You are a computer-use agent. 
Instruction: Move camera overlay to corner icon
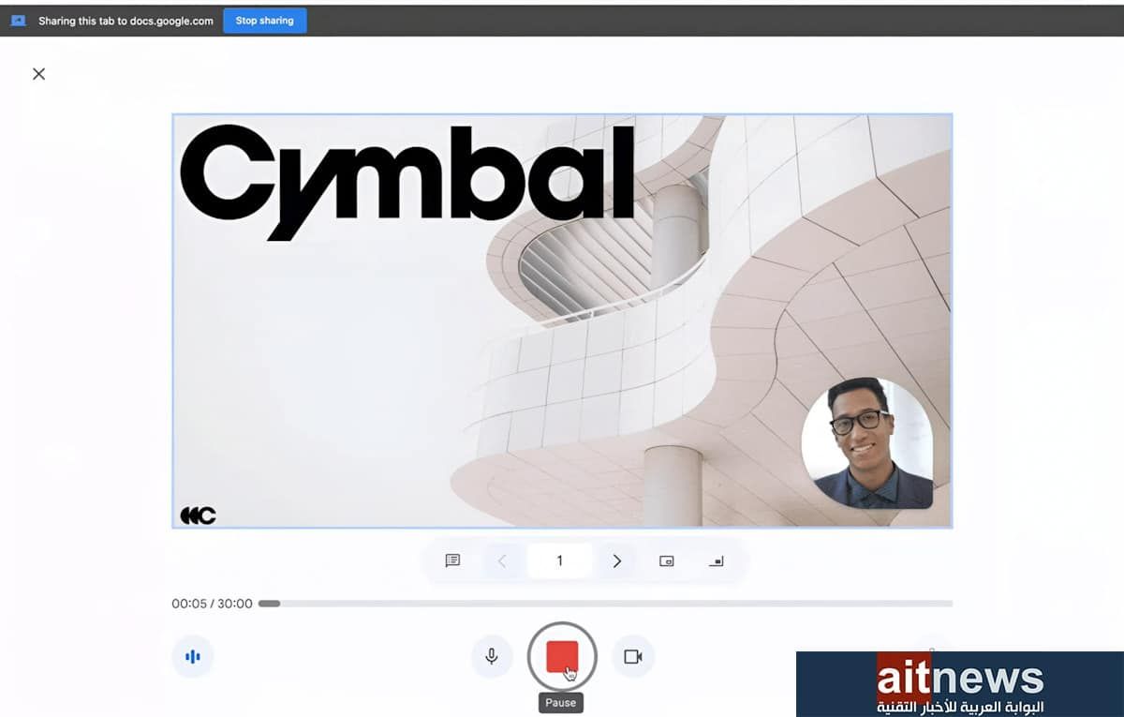(x=717, y=560)
